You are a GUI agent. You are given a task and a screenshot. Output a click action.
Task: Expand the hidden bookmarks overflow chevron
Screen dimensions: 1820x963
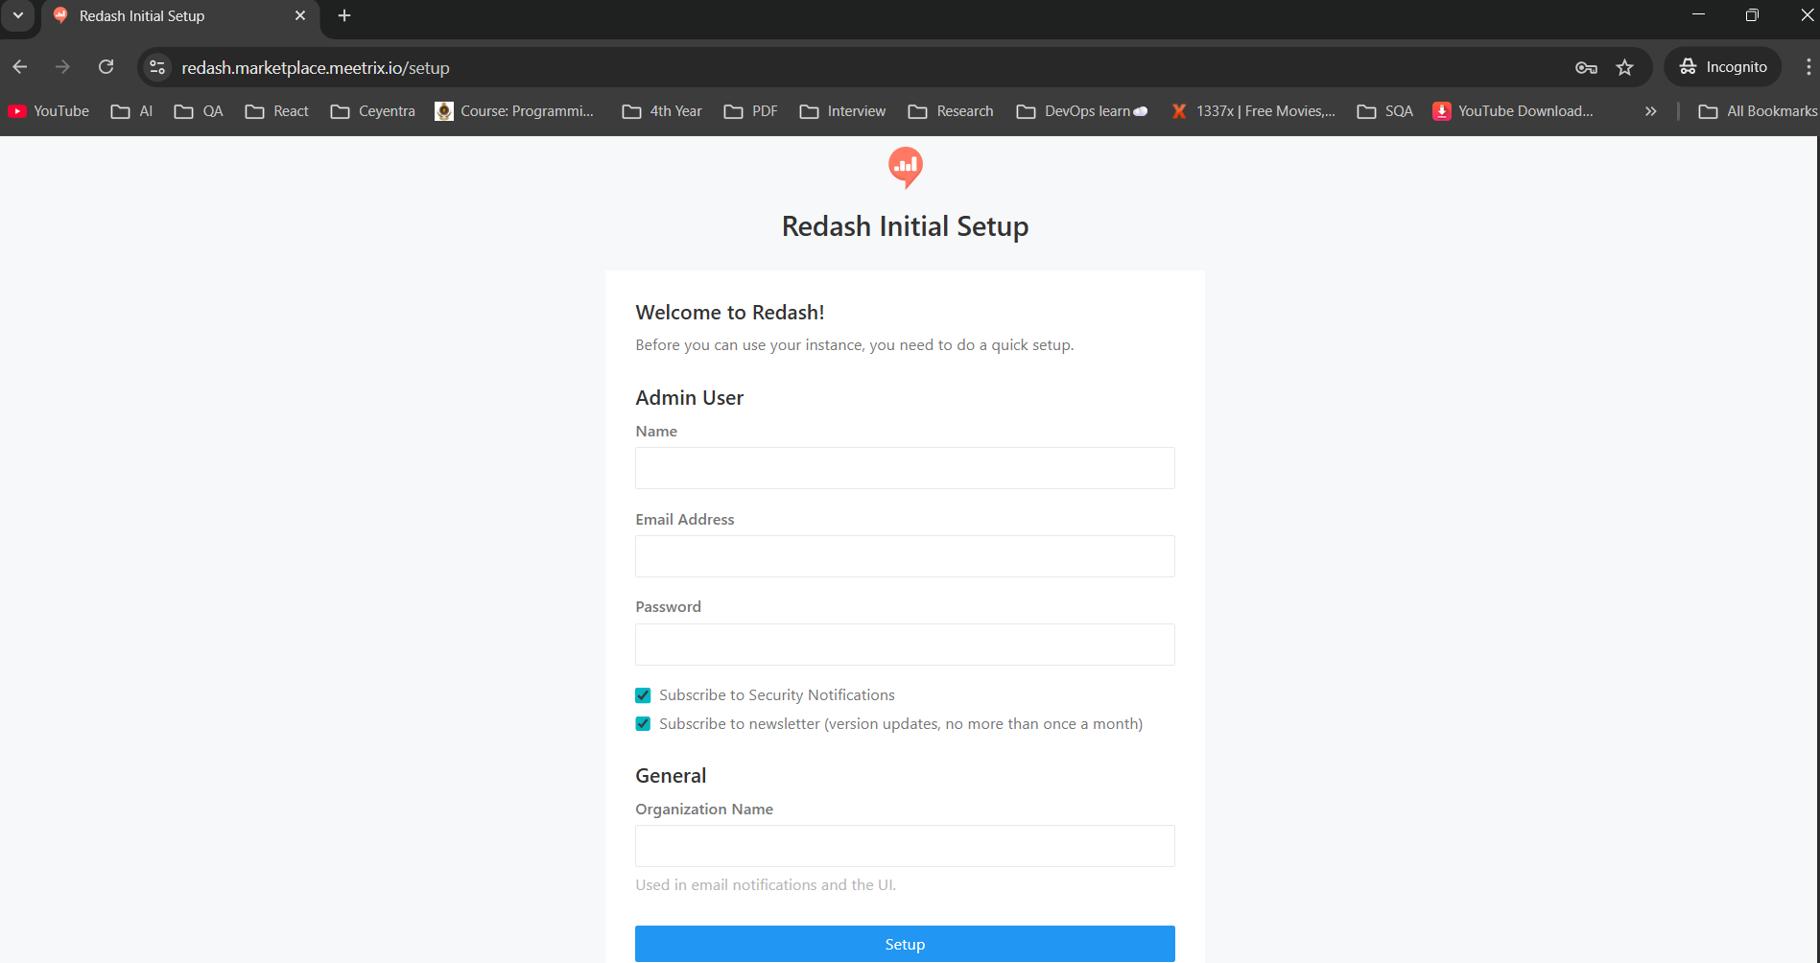1650,110
